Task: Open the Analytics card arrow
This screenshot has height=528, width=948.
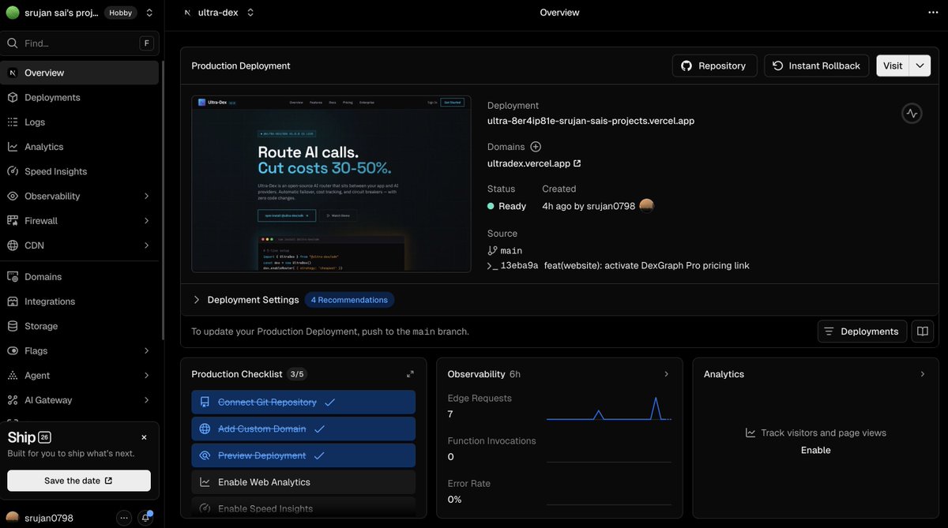Action: [x=923, y=374]
